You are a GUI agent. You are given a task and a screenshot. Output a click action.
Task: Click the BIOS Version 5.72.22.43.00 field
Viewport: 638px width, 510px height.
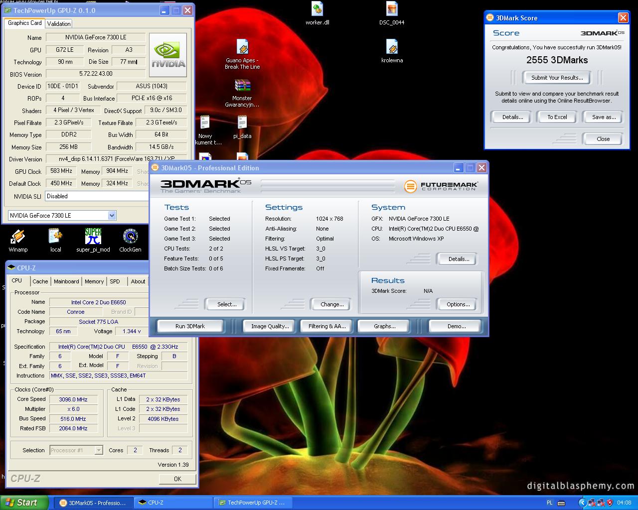click(96, 74)
